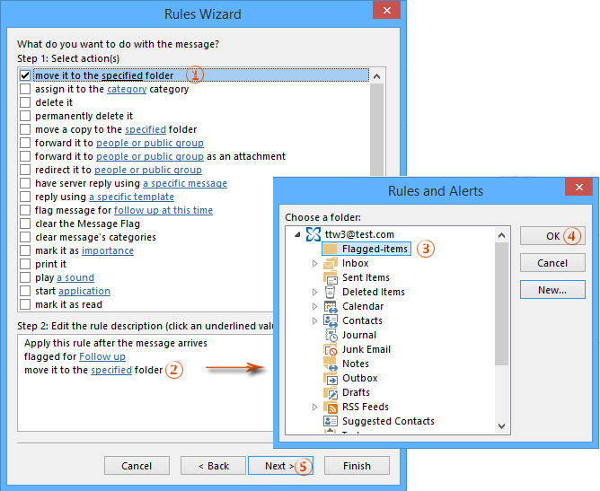The height and width of the screenshot is (491, 600).
Task: Select the Outbox folder icon
Action: [x=331, y=378]
